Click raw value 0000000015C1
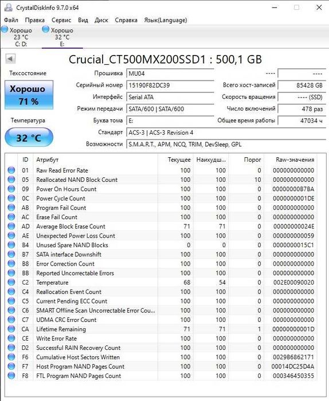This screenshot has height=401, width=329. [x=293, y=245]
